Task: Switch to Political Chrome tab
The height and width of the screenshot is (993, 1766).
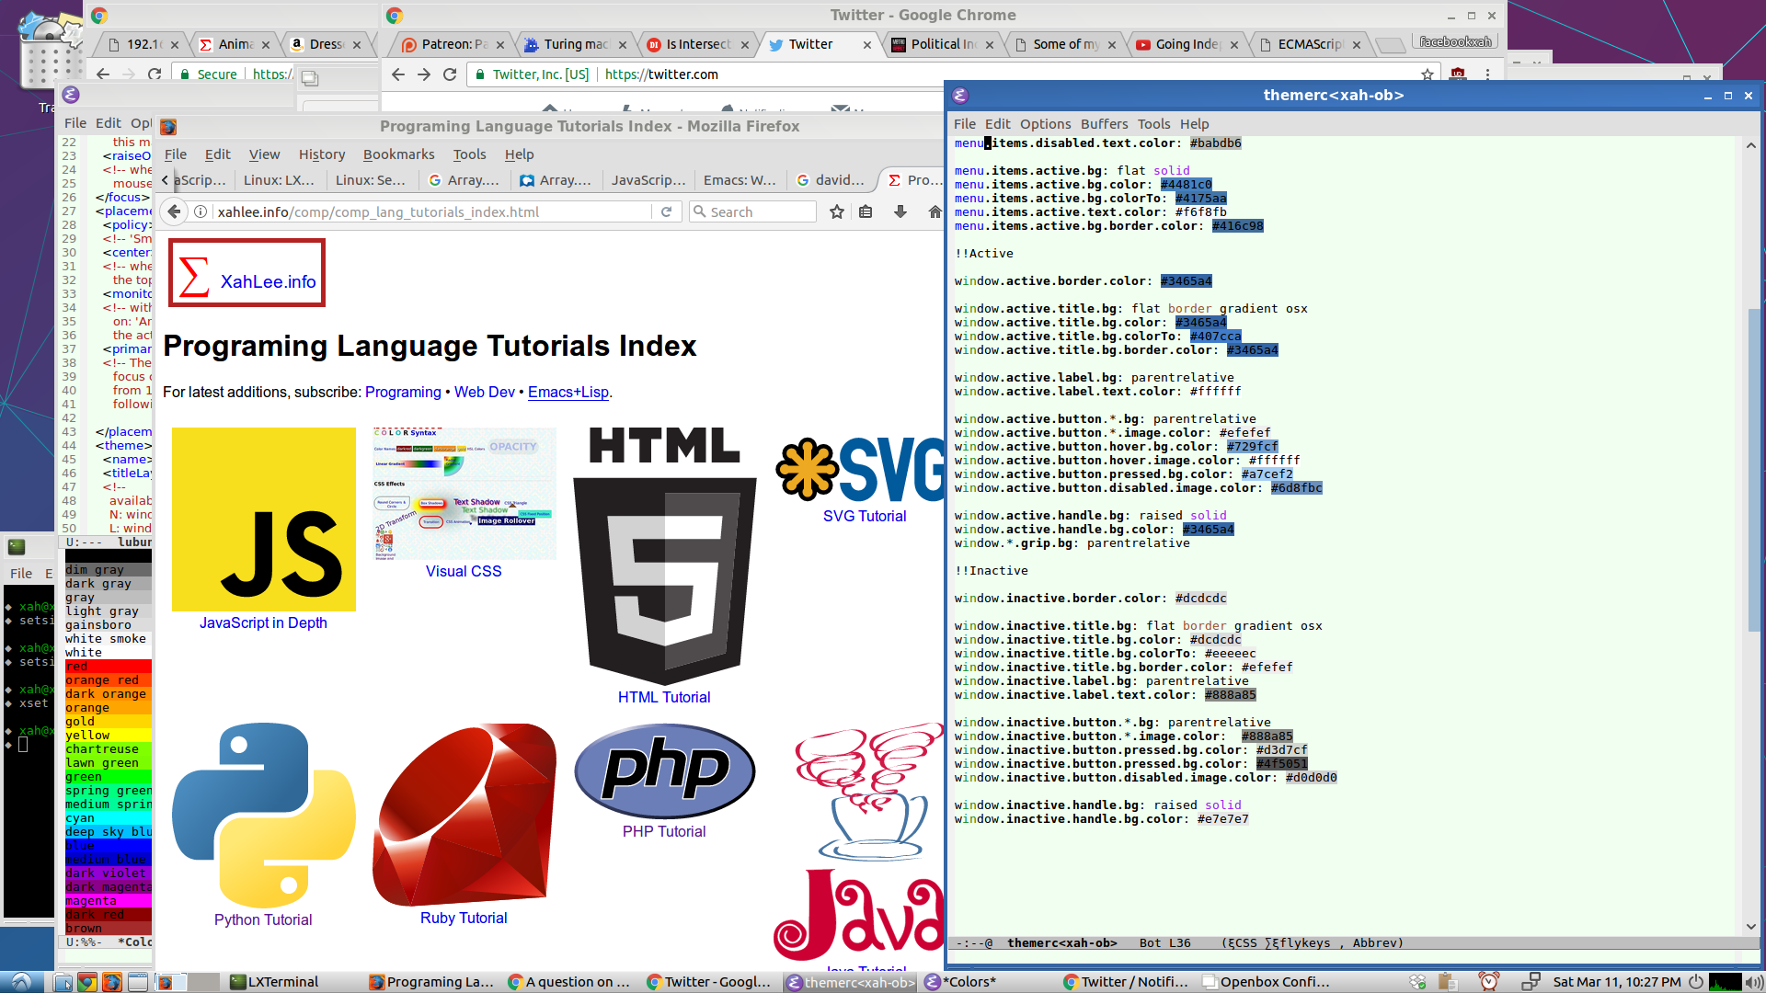Action: coord(942,44)
